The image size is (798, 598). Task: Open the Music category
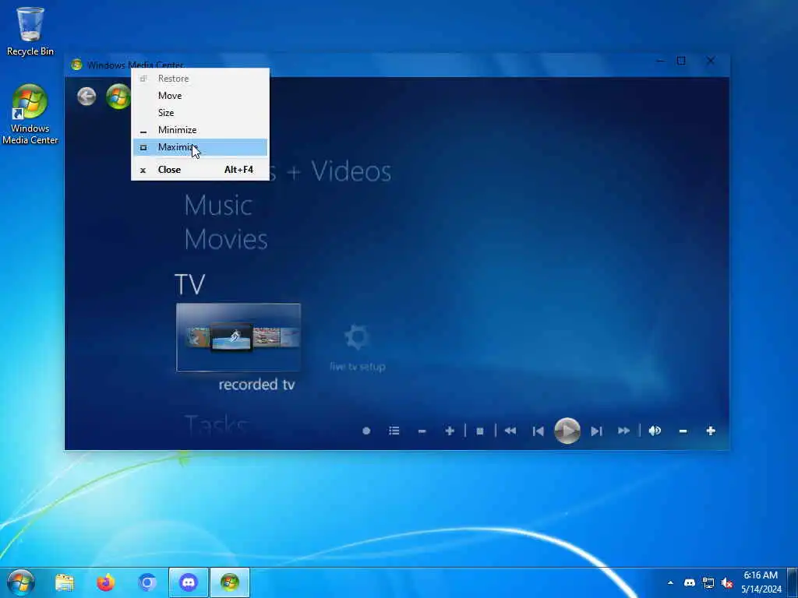coord(218,206)
